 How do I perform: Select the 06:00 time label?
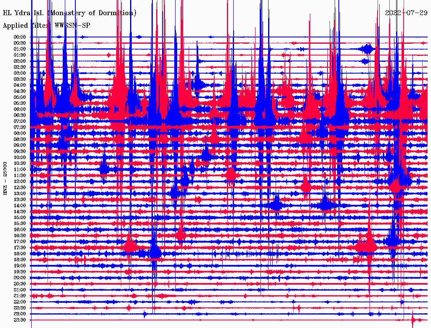(x=19, y=109)
